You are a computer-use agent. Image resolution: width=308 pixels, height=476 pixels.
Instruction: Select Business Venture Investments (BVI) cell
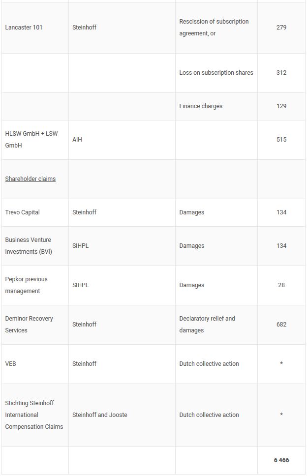click(x=29, y=246)
